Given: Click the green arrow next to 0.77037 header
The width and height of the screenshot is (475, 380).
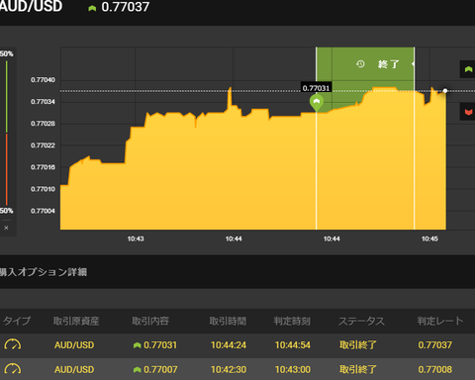Looking at the screenshot, I should [92, 8].
